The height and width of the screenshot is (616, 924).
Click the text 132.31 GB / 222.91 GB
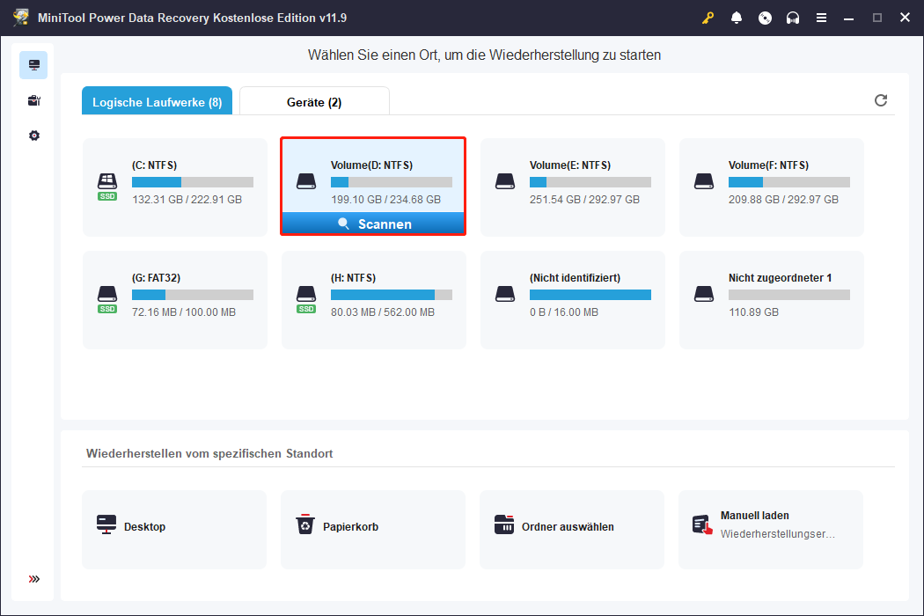187,199
